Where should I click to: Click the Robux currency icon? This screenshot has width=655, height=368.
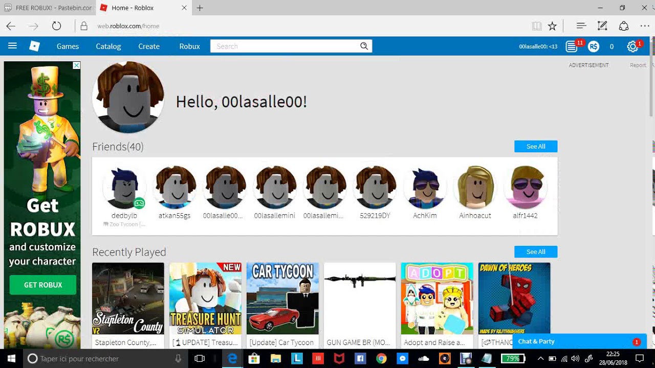click(594, 47)
